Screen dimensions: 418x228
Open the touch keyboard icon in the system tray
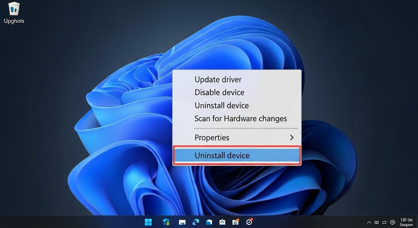376,222
